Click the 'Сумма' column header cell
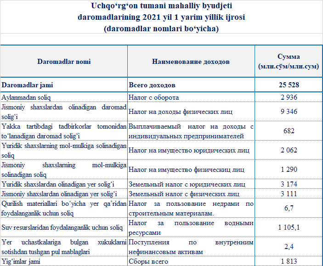 tap(289, 62)
